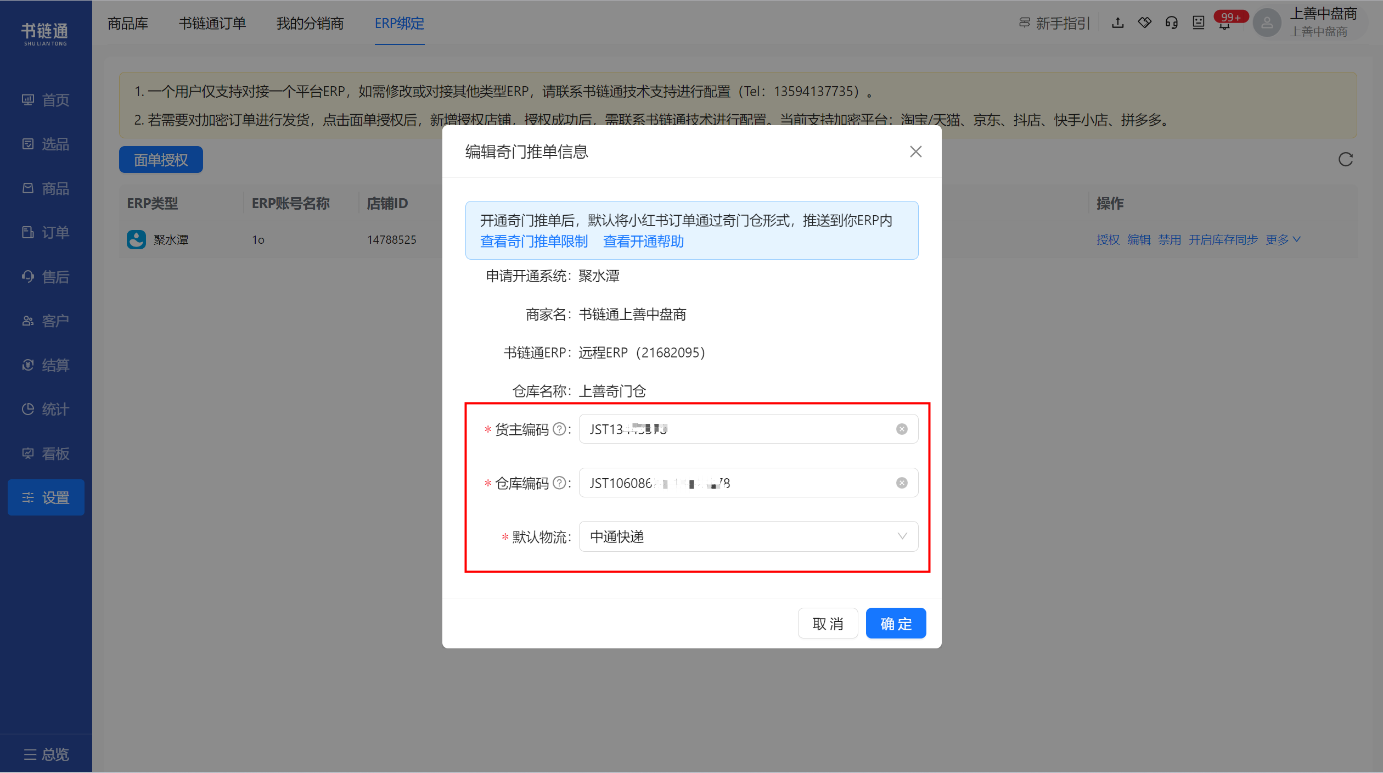1383x773 pixels.
Task: Focus the 仓库编码 text field
Action: point(748,483)
